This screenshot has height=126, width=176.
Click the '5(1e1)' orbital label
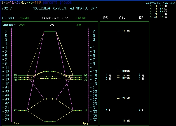point(126,77)
